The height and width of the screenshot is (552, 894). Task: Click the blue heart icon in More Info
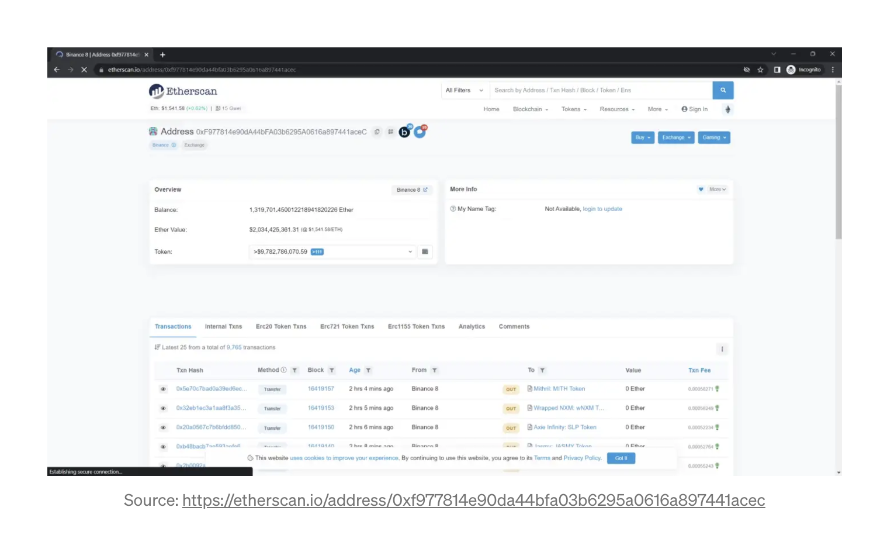701,189
